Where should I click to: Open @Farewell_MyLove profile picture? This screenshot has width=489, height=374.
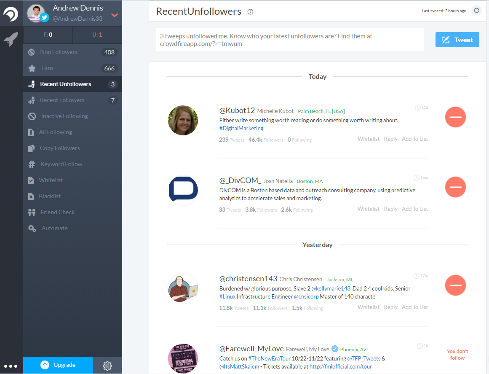click(x=183, y=358)
